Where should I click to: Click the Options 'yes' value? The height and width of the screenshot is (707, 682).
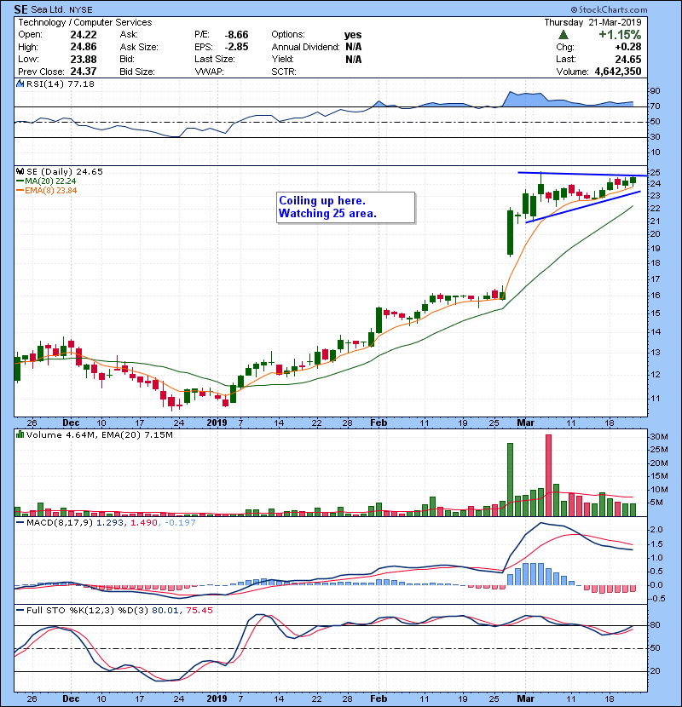353,35
